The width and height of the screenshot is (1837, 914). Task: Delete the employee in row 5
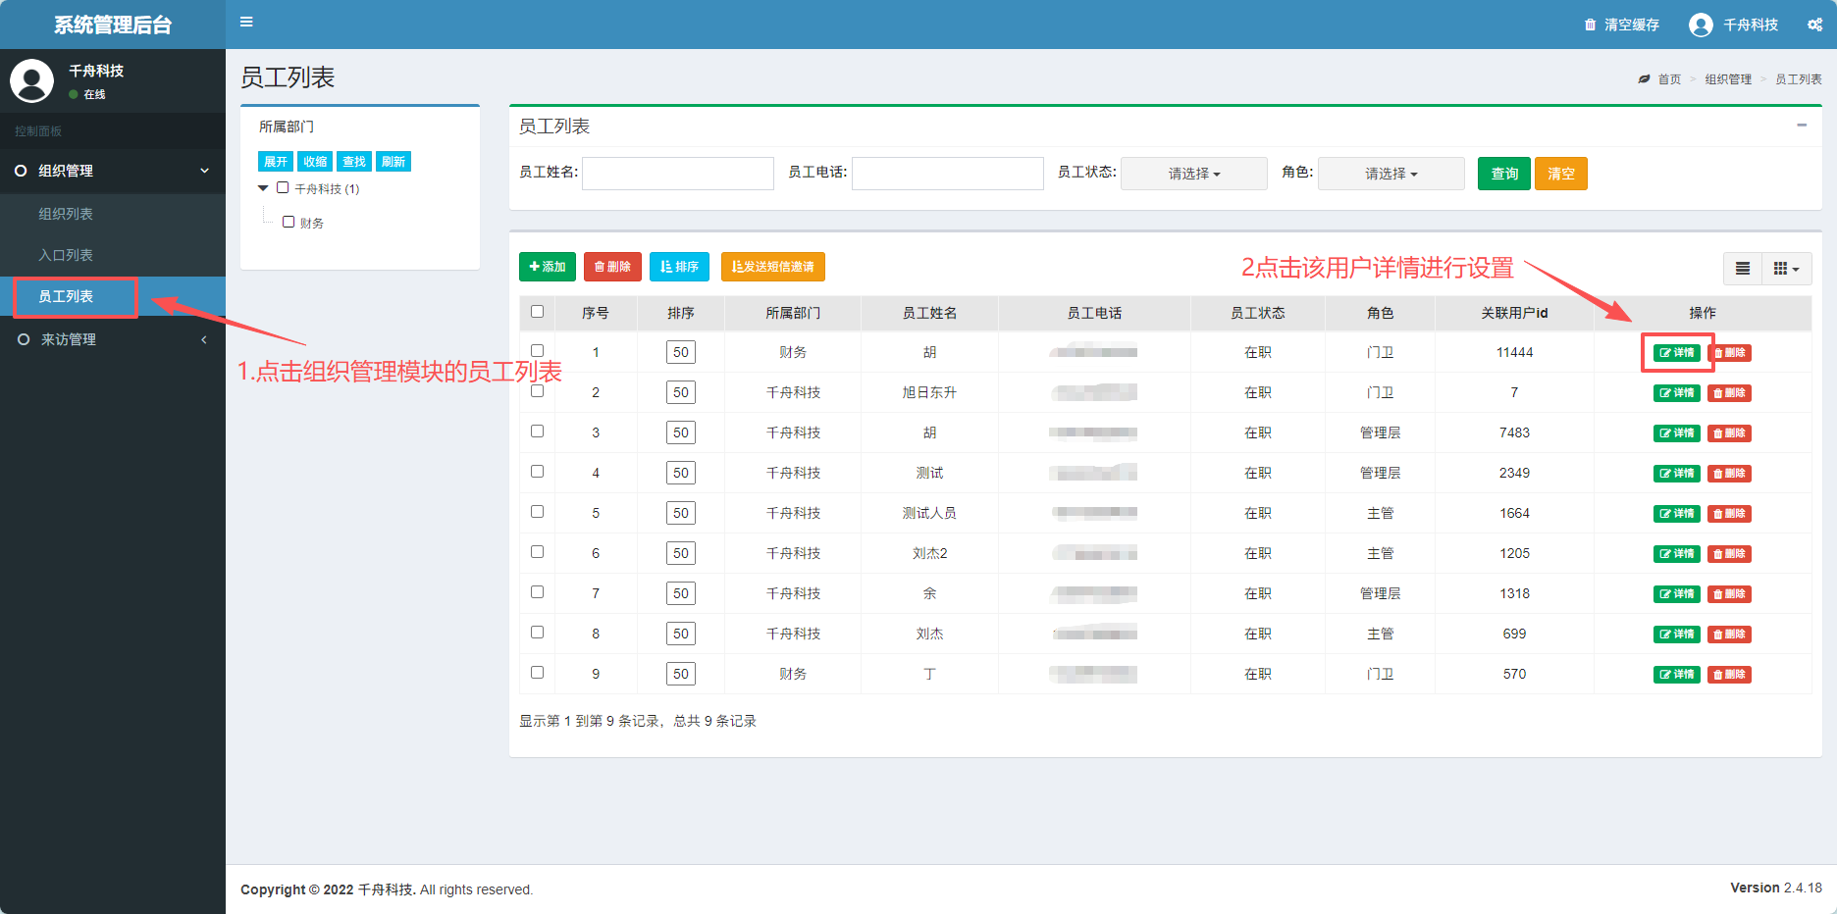pyautogui.click(x=1729, y=514)
